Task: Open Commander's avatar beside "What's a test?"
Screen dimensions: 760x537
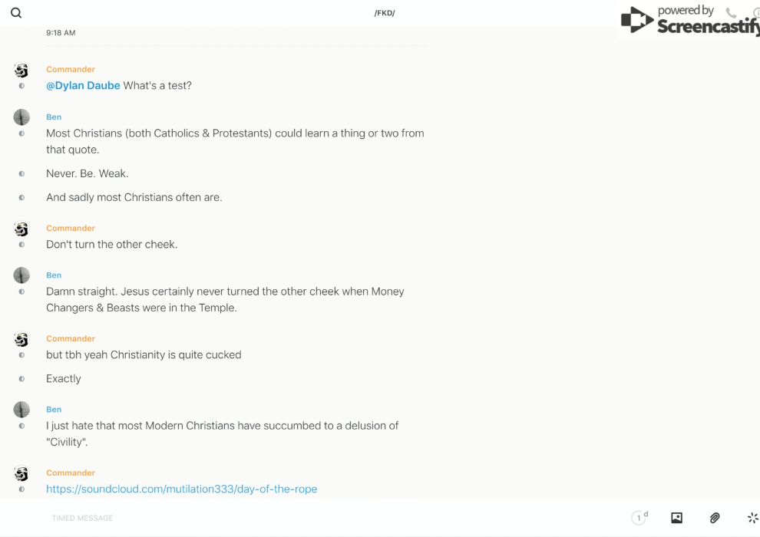Action: pos(21,71)
